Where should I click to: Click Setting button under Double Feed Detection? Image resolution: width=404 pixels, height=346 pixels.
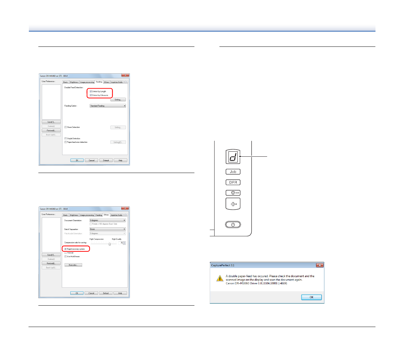point(118,100)
